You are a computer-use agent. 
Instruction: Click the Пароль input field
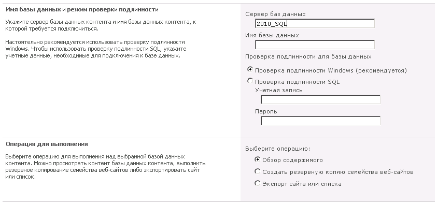click(320, 121)
